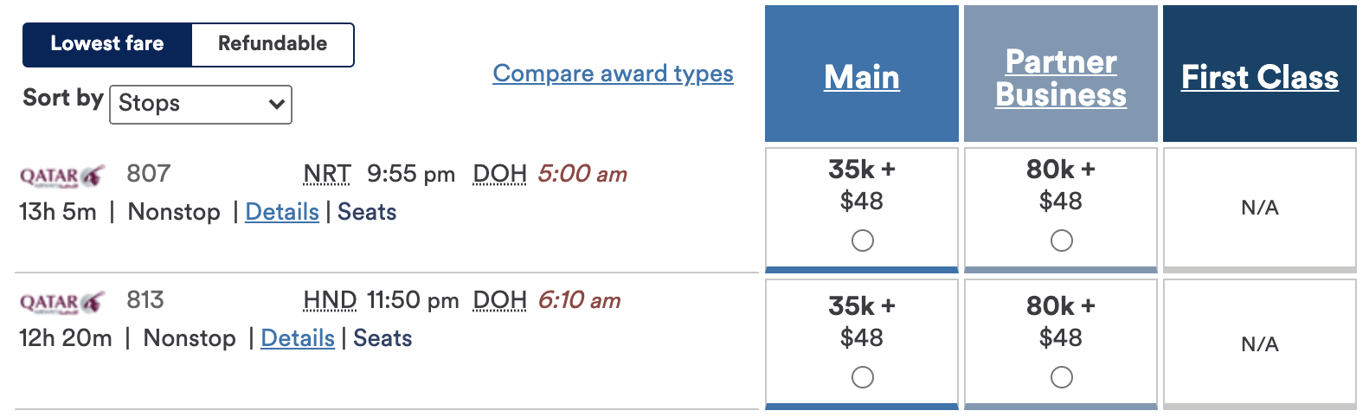Select Main 35k fare for flight 807
The height and width of the screenshot is (417, 1369).
click(x=862, y=241)
